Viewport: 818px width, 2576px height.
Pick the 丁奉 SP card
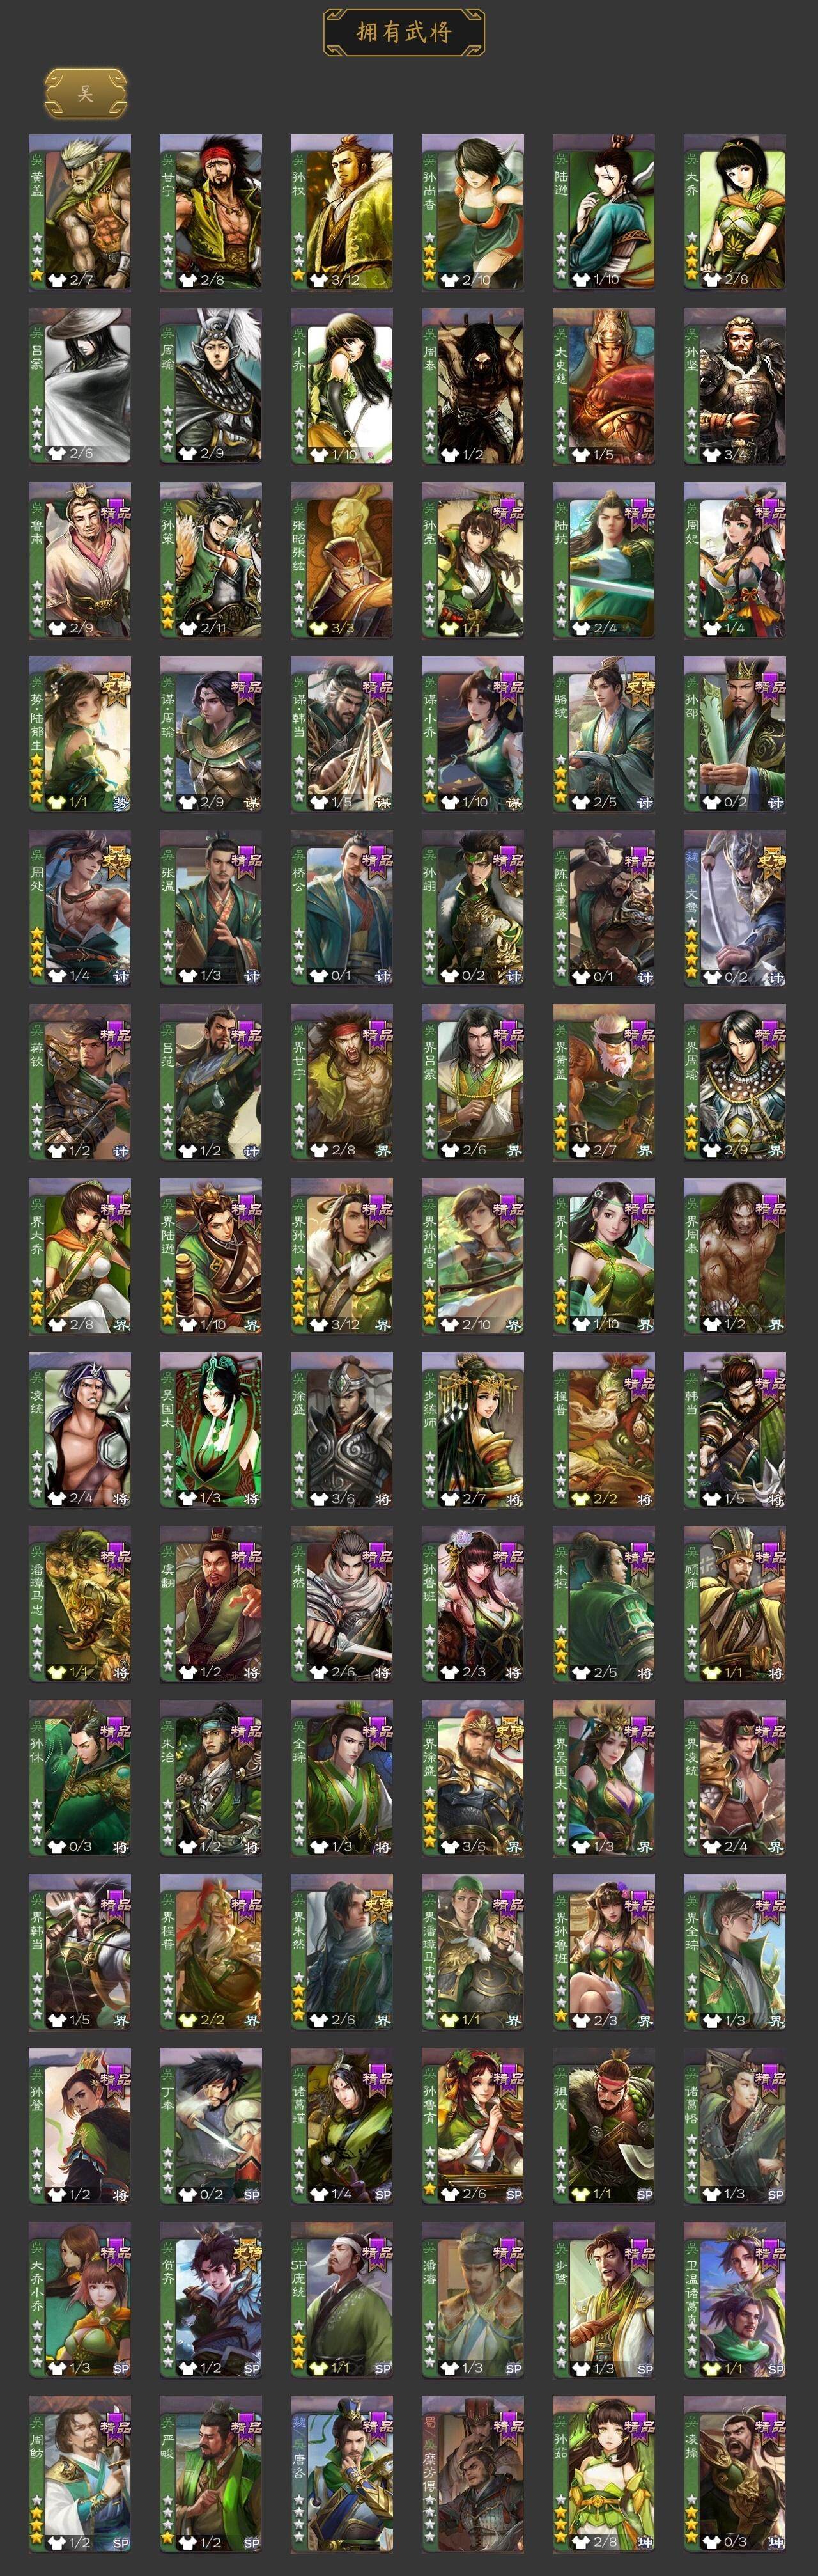(211, 2127)
